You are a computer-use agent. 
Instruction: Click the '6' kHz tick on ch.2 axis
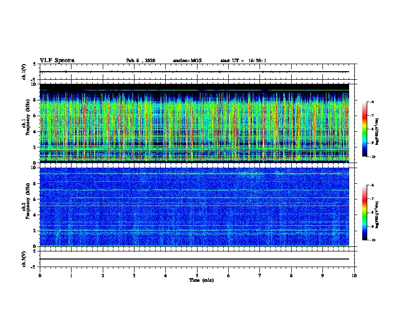(x=35, y=199)
